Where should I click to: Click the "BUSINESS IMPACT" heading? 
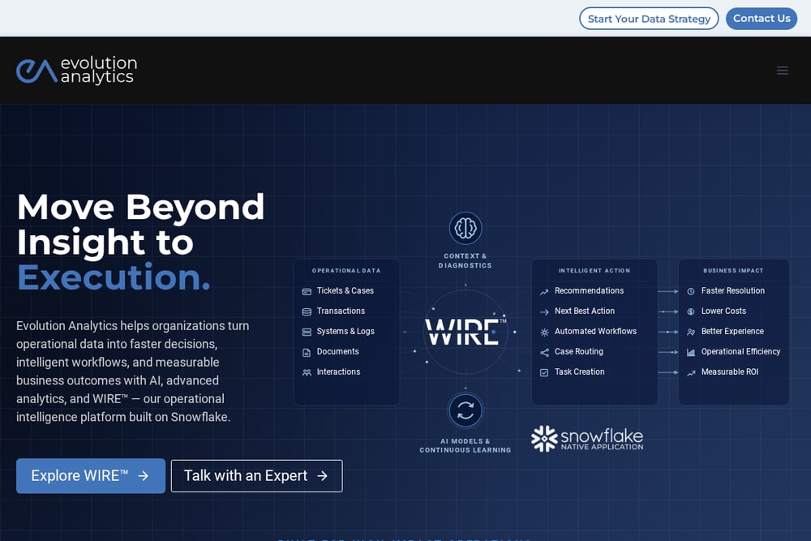(x=733, y=271)
